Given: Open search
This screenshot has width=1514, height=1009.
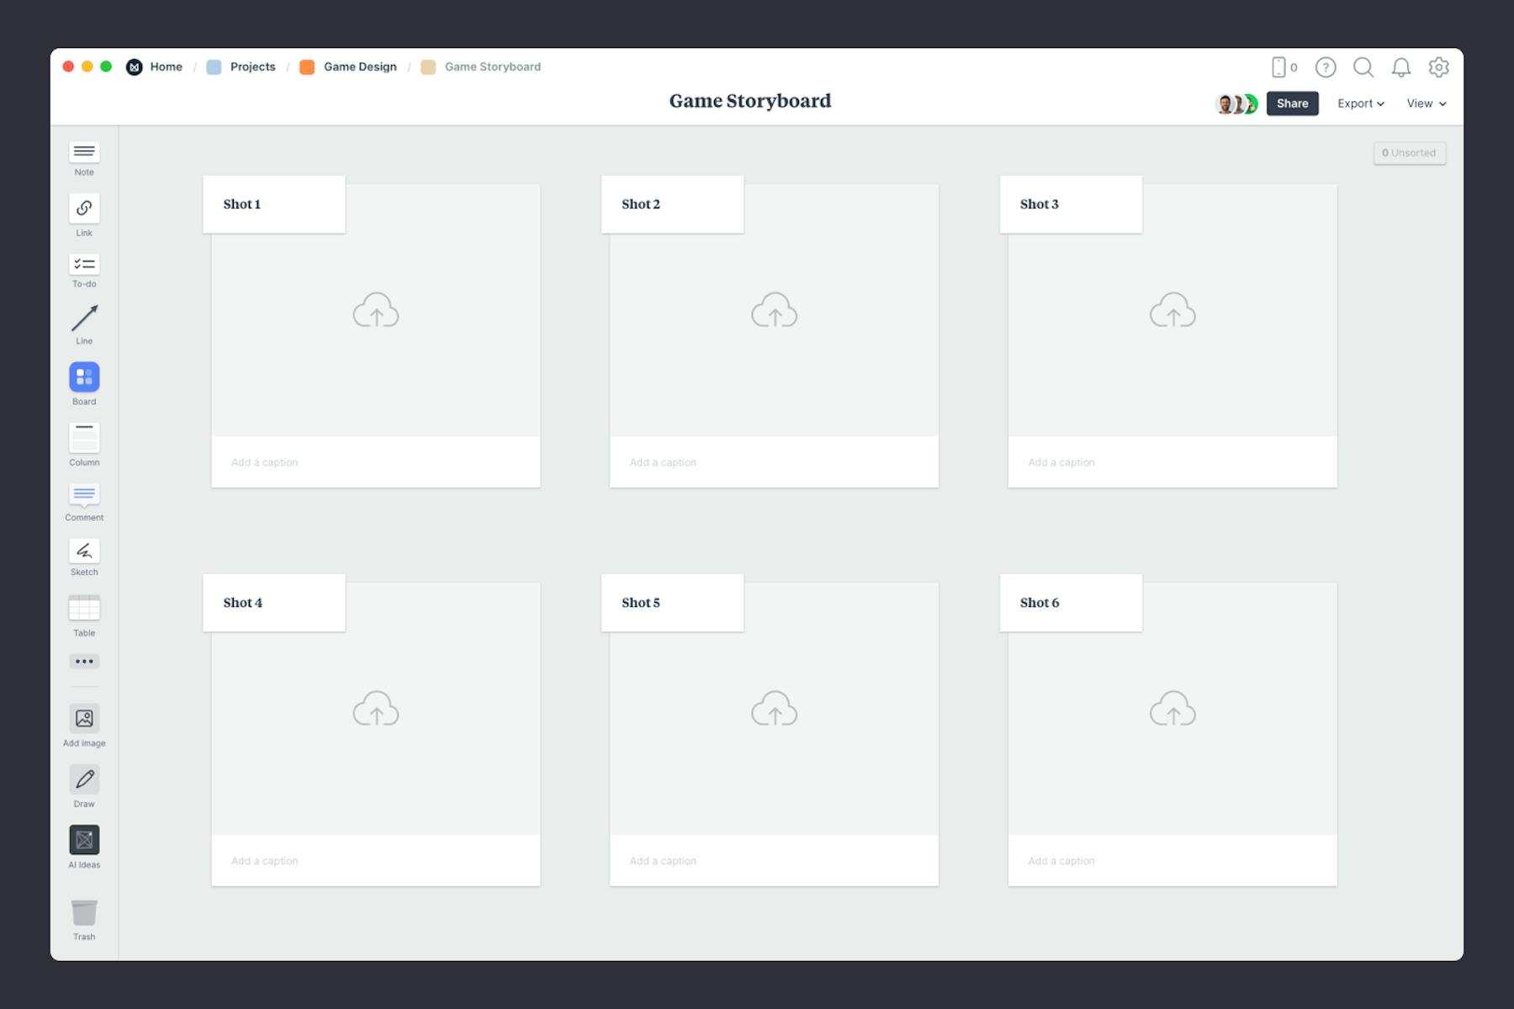Looking at the screenshot, I should tap(1363, 67).
